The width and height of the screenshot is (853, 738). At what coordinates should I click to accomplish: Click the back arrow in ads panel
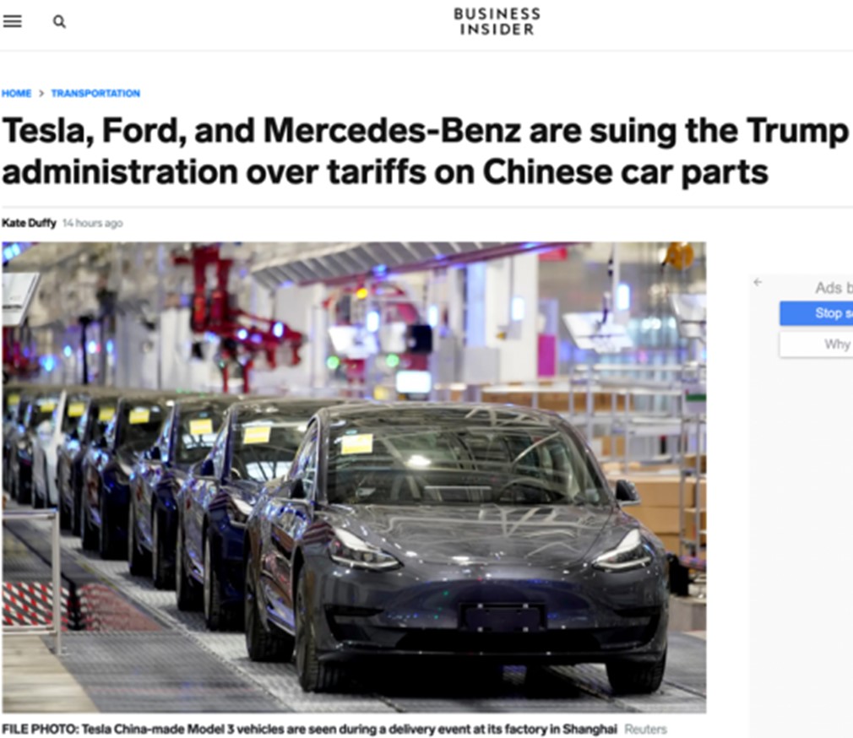758,282
